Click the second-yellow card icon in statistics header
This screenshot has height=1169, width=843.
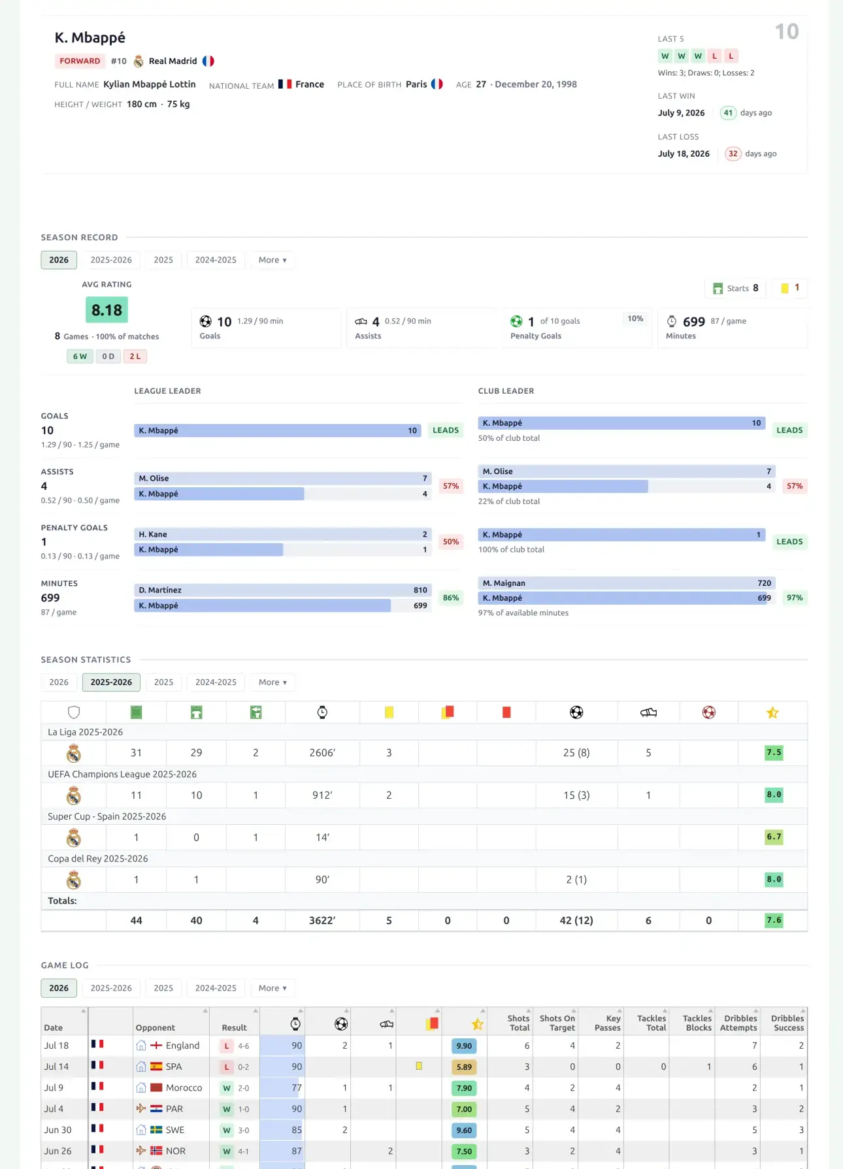[x=448, y=713]
